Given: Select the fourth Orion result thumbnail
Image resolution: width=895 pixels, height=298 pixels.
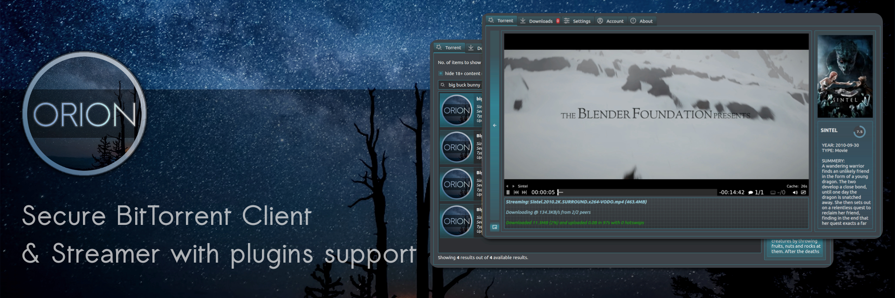Looking at the screenshot, I should click(457, 221).
